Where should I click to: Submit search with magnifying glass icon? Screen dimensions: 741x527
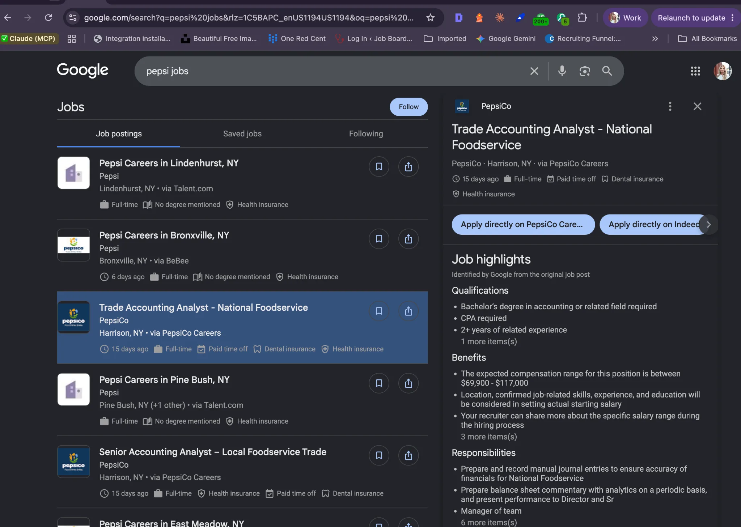(607, 71)
